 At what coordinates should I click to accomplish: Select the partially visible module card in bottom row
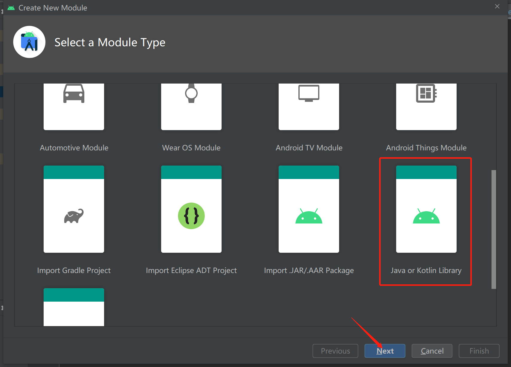pyautogui.click(x=74, y=307)
